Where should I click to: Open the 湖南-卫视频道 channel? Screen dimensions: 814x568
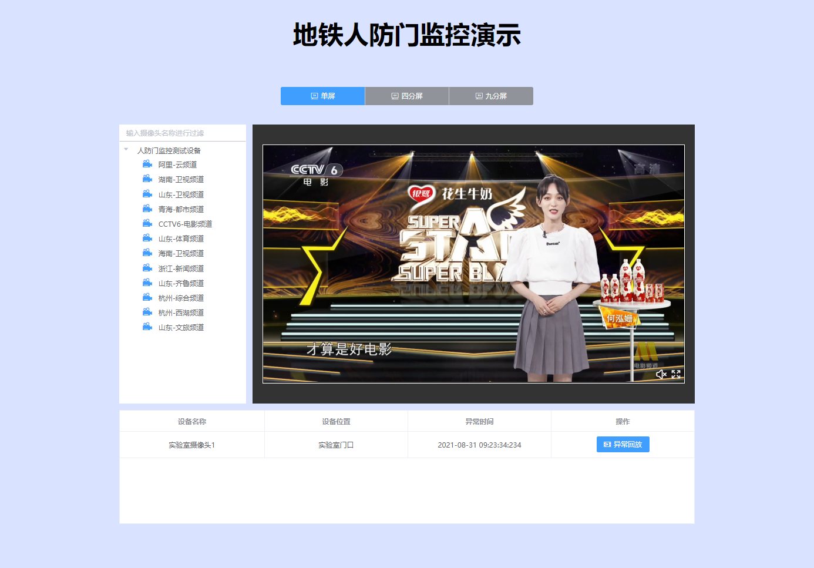coord(181,180)
